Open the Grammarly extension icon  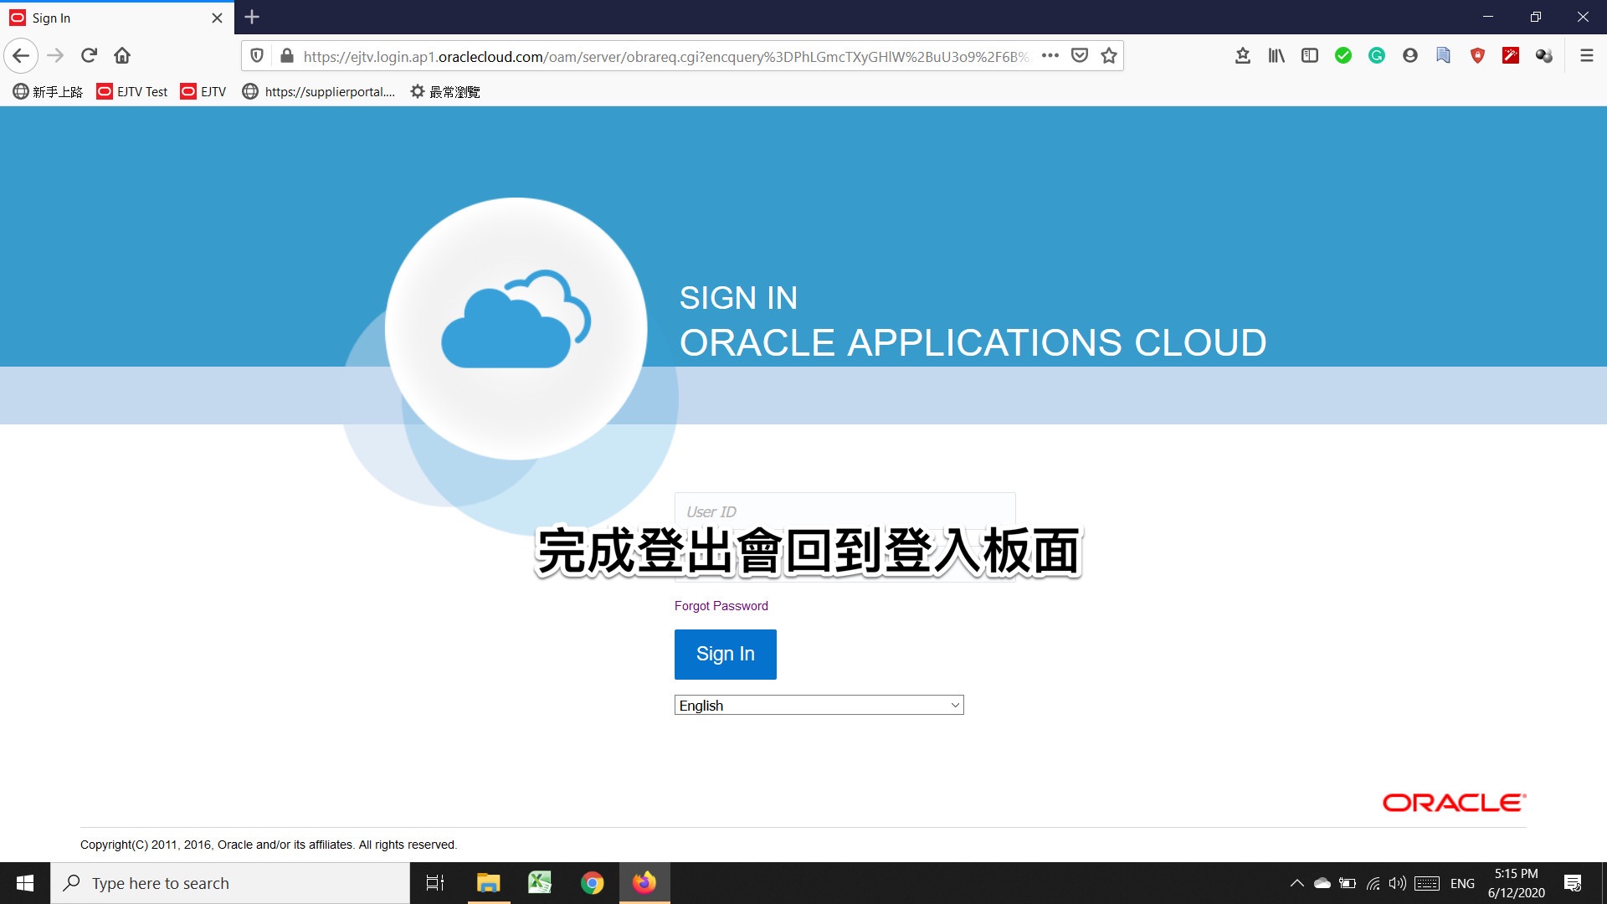click(1377, 56)
